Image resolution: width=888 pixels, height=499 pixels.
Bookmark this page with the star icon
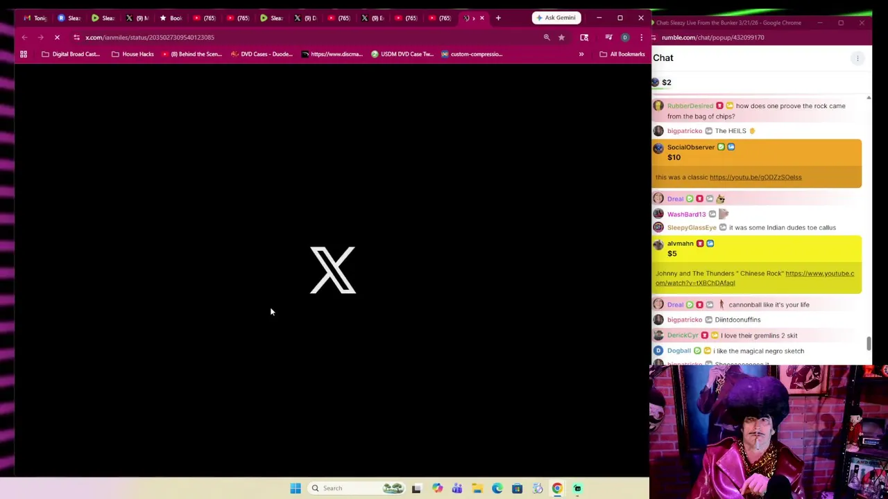point(561,37)
